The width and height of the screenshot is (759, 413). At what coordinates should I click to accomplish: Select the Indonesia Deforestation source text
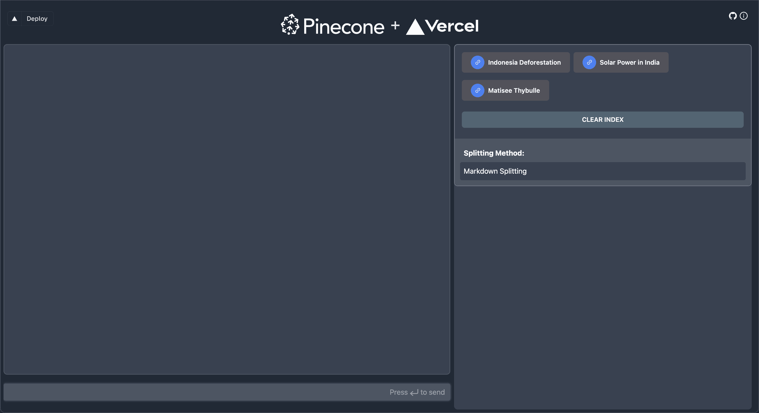tap(524, 62)
